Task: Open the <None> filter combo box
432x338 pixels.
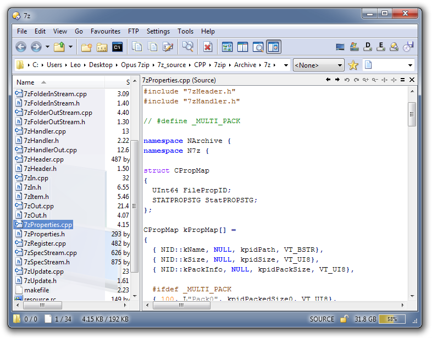Action: coord(318,65)
